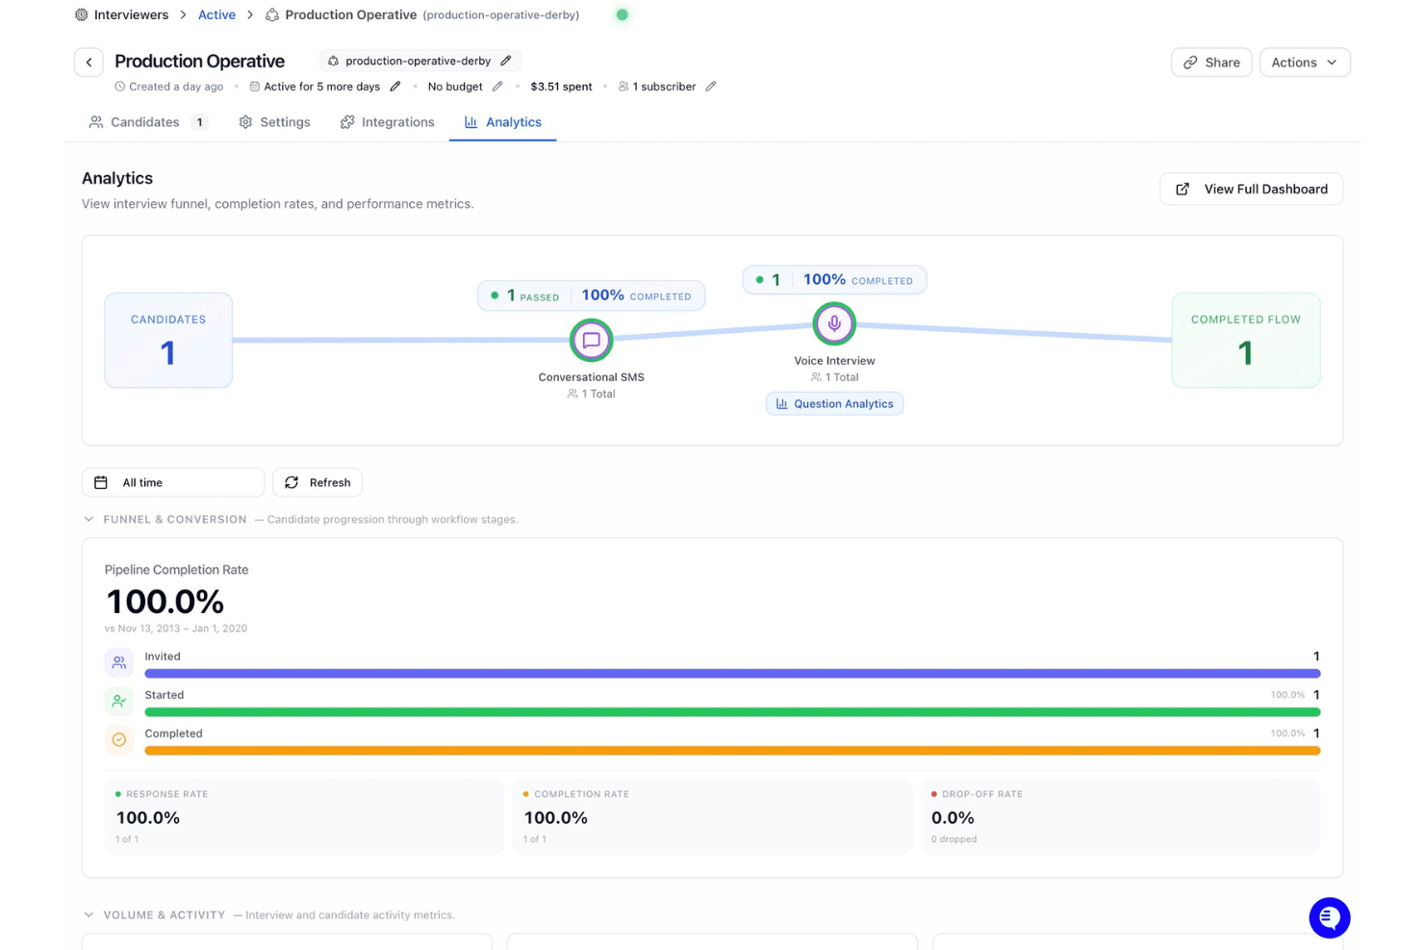Select the Voice Interview microphone node
The width and height of the screenshot is (1424, 950).
pyautogui.click(x=834, y=323)
